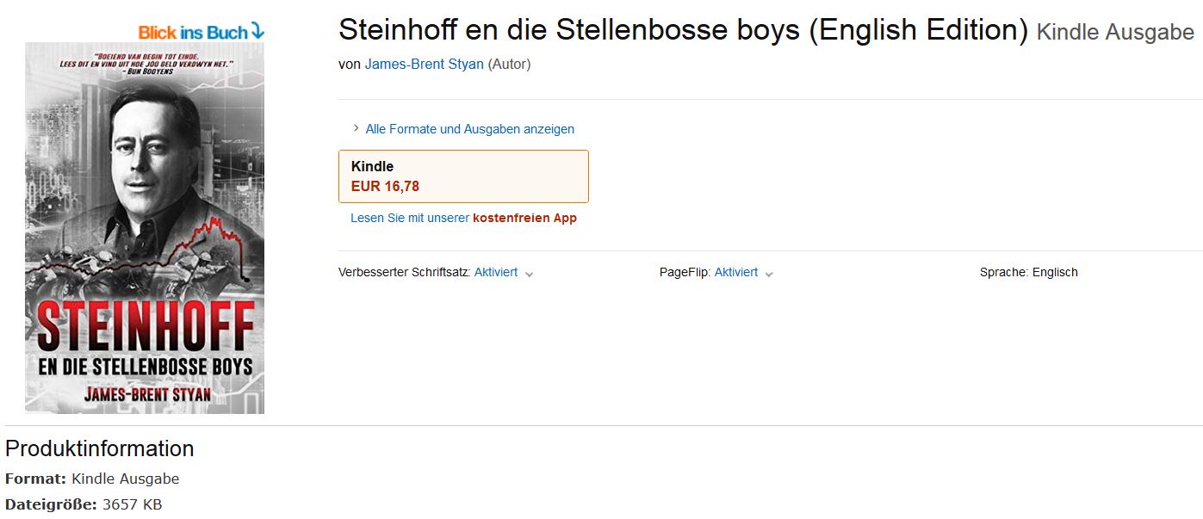Screen dimensions: 1203x519
Task: Open the Lesen Sie mit unserer link
Action: pos(410,219)
